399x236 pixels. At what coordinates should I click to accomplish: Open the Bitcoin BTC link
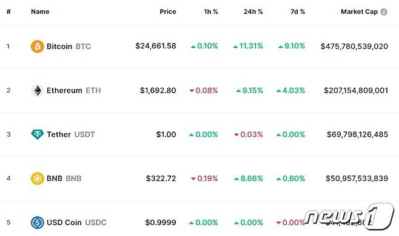[69, 47]
